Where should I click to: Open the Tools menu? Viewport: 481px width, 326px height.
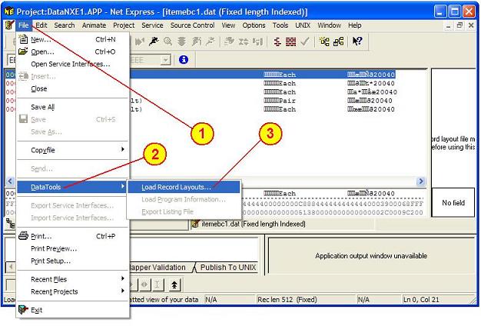(280, 25)
